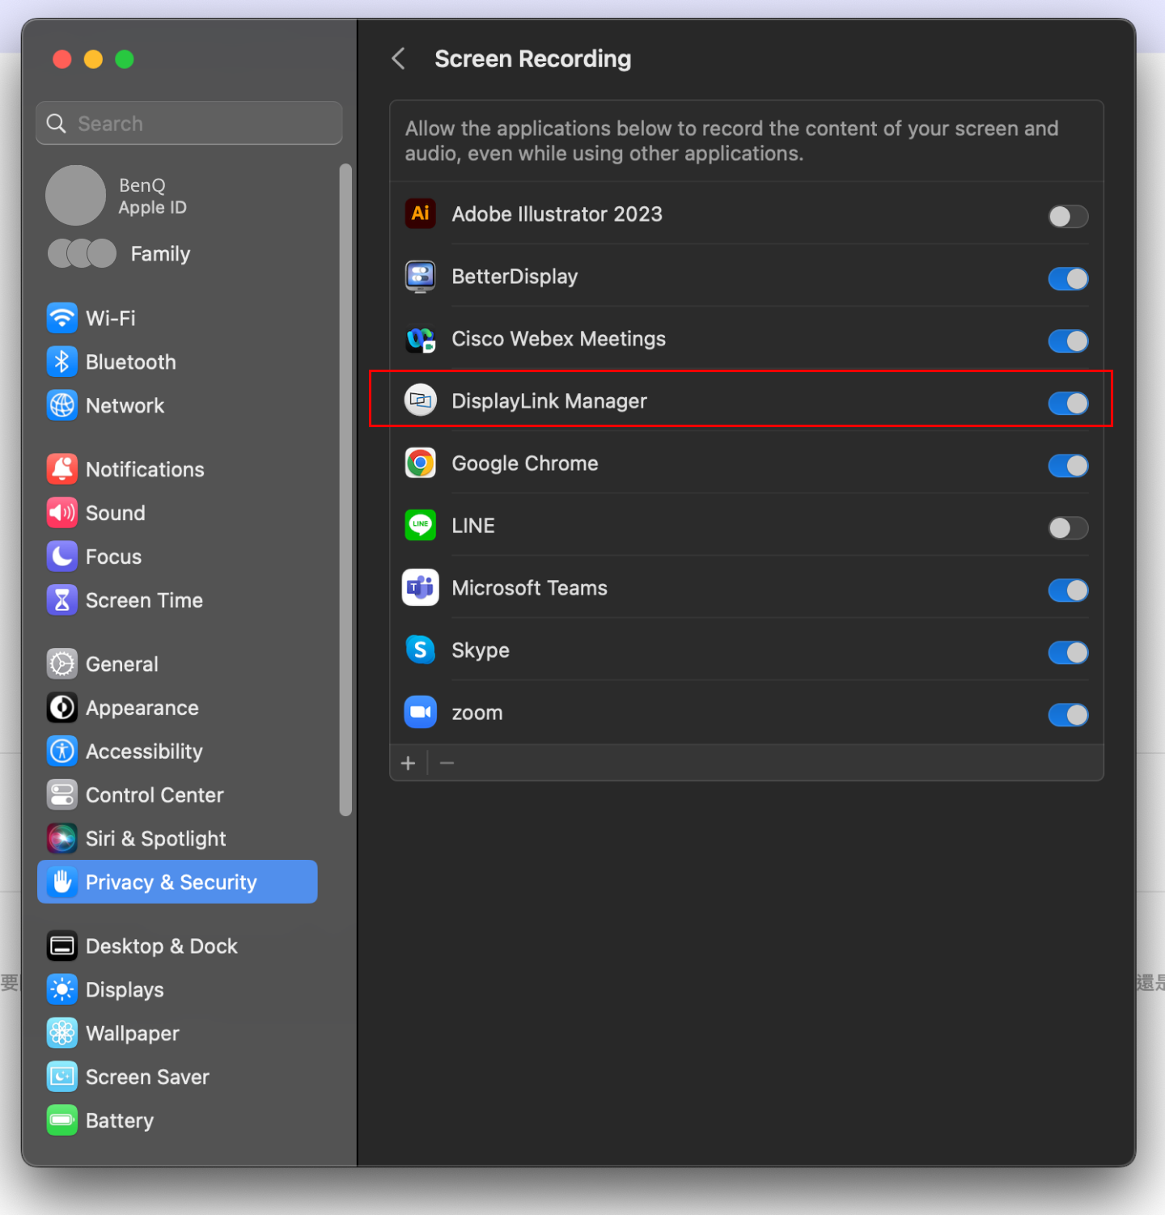This screenshot has height=1215, width=1165.
Task: Select the Accessibility icon
Action: click(x=62, y=751)
